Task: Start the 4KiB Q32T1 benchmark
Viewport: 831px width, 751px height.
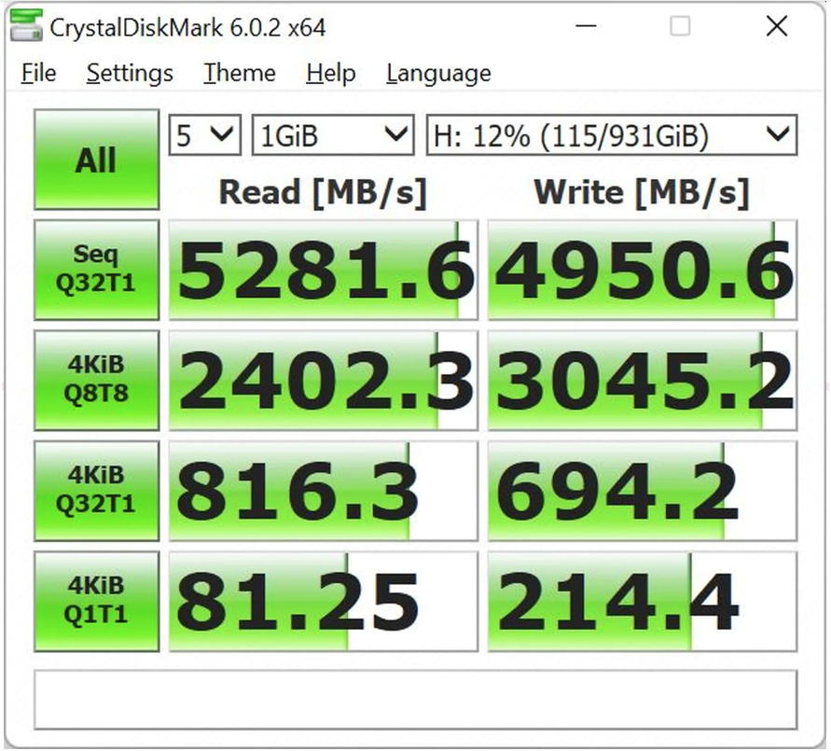Action: pyautogui.click(x=97, y=491)
